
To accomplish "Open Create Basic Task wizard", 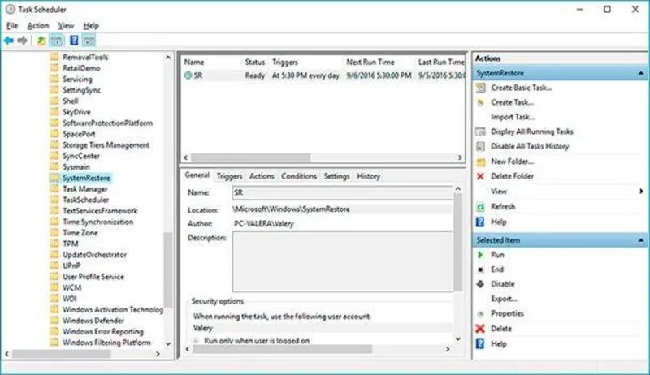I will 522,88.
